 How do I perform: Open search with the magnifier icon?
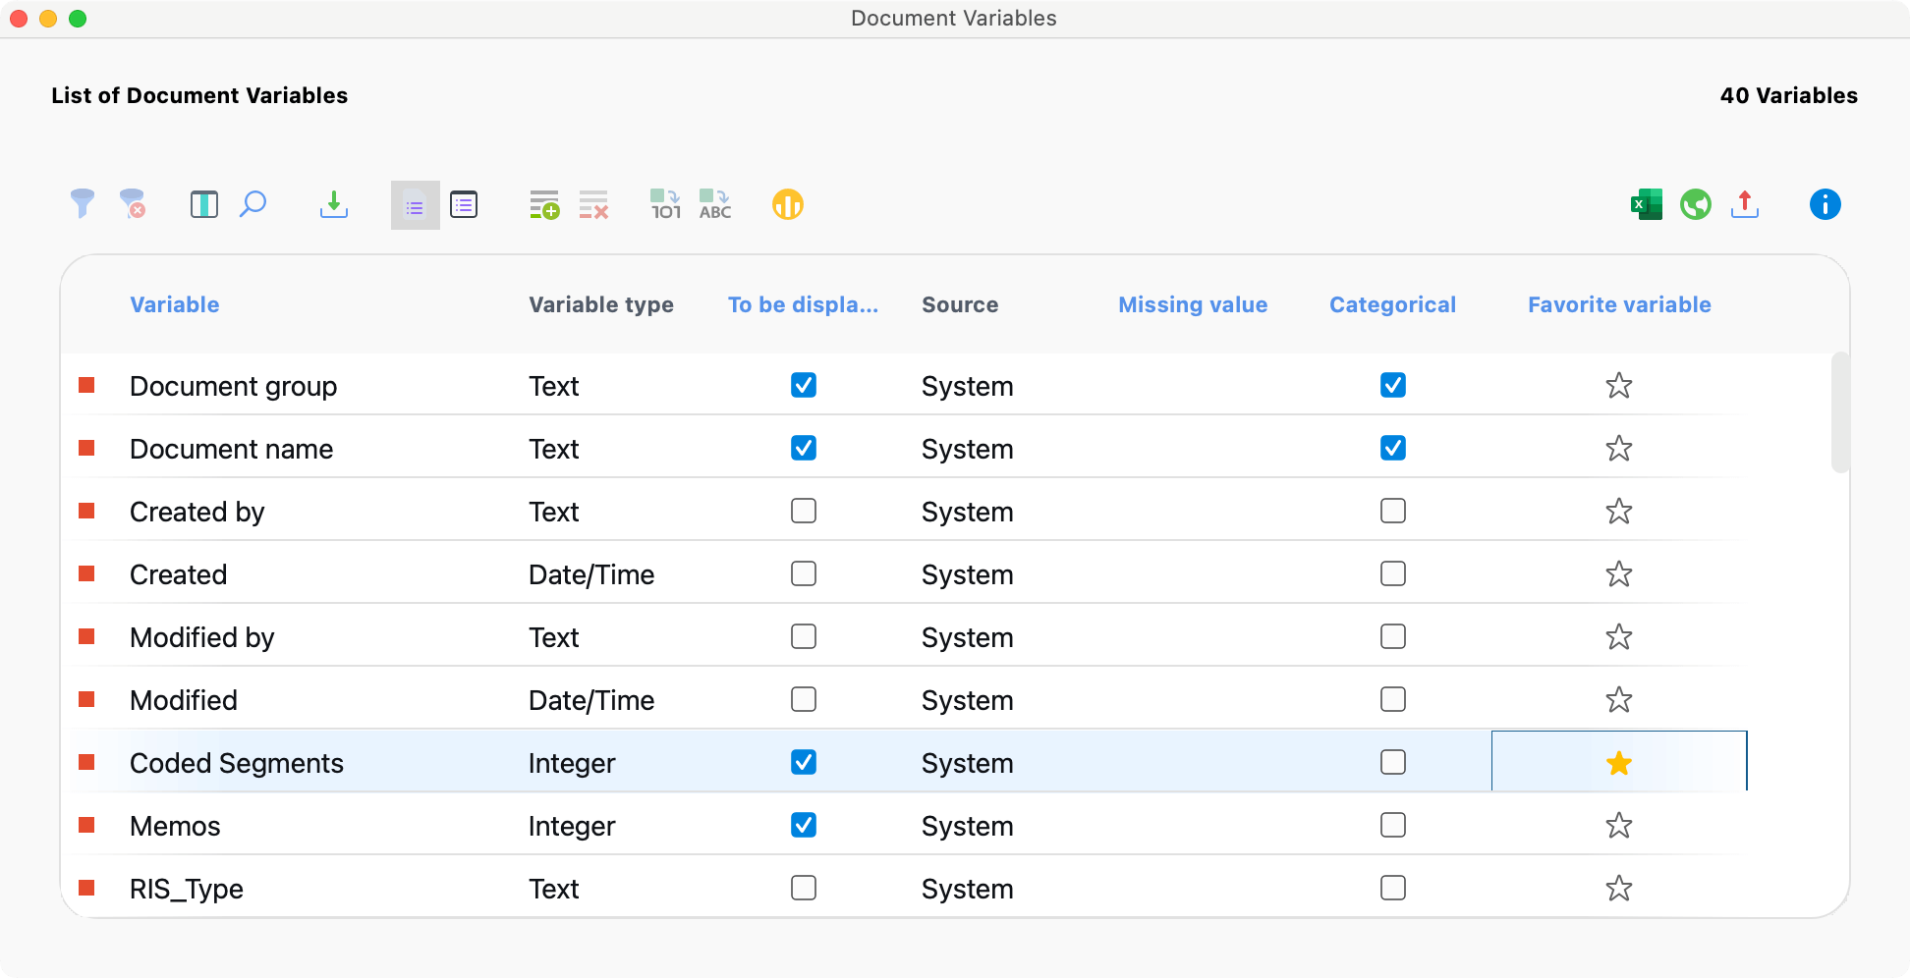click(253, 204)
